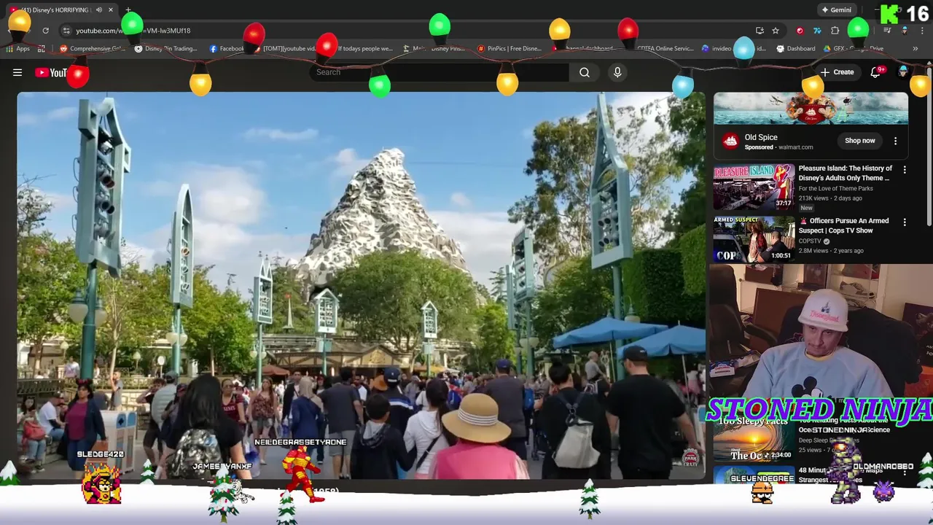
Task: Open the COPSTV channel name
Action: pos(811,241)
